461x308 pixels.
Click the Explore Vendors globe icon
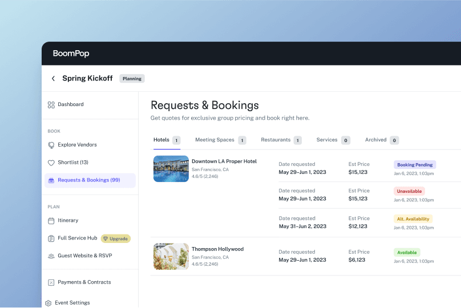[x=51, y=145]
